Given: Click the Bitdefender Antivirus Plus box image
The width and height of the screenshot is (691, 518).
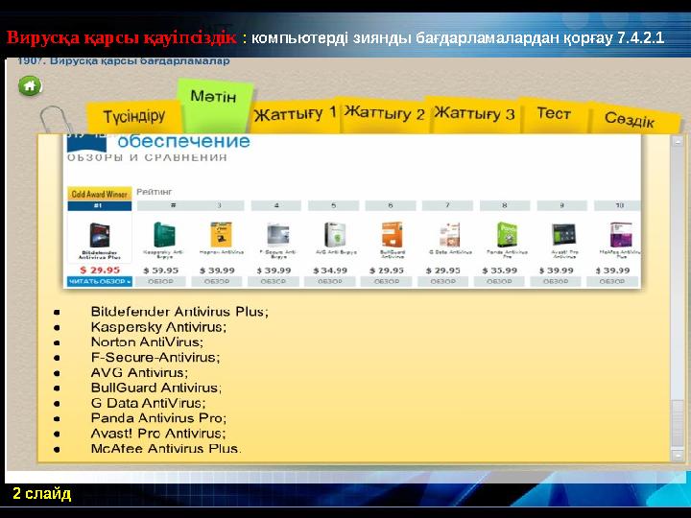Looking at the screenshot, I should [100, 235].
